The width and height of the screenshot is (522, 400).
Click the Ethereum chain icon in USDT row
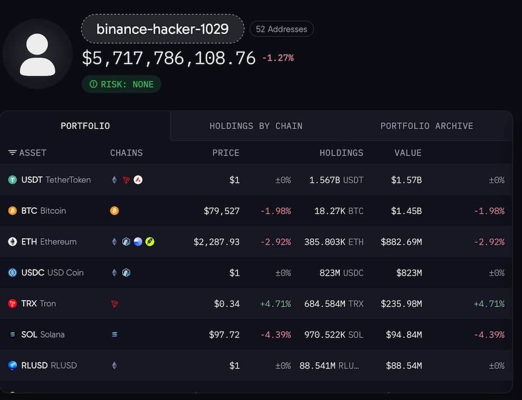114,180
